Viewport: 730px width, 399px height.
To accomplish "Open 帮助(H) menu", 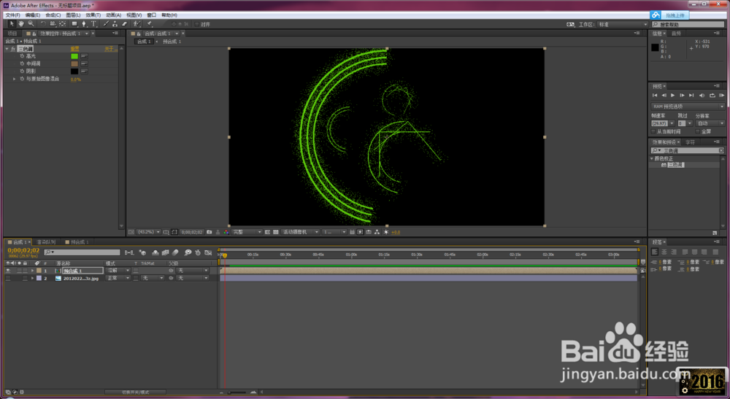I will pos(169,15).
